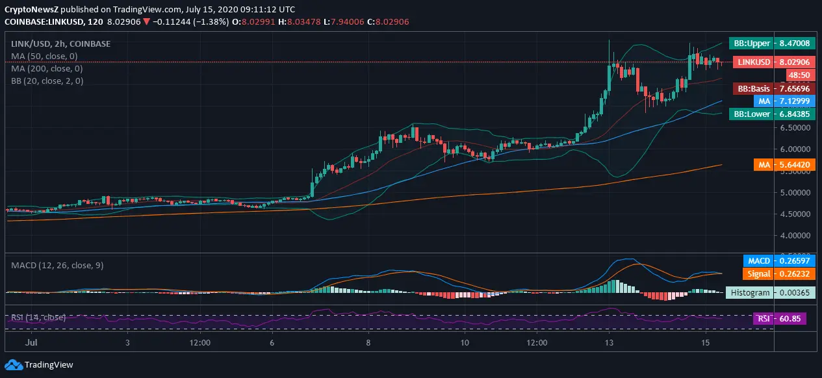
Task: Click the TradingView cloud logo icon
Action: (17, 364)
